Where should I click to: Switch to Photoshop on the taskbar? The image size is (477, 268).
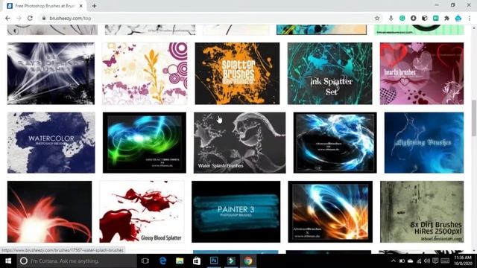pyautogui.click(x=214, y=261)
